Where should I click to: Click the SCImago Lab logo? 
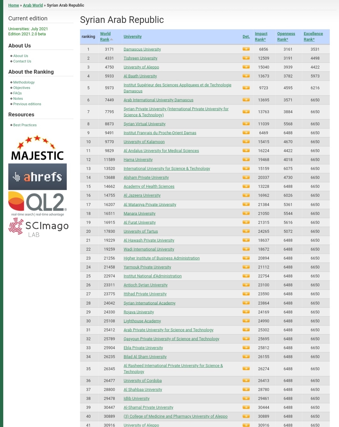tap(38, 228)
